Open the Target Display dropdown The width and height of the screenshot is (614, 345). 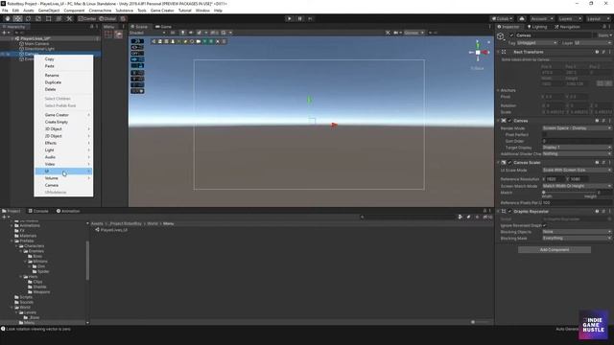click(577, 148)
